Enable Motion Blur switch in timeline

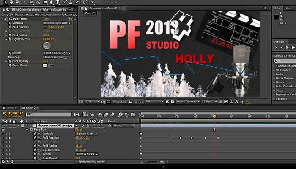click(x=112, y=114)
